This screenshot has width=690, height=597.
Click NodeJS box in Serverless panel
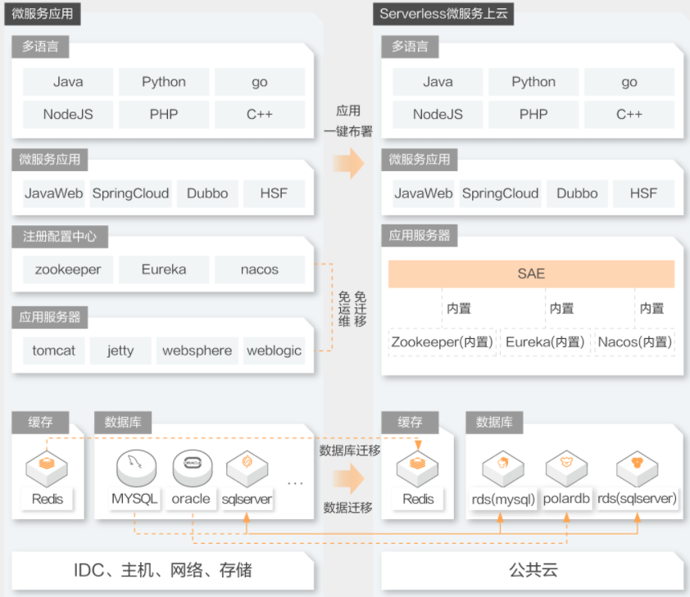point(438,115)
